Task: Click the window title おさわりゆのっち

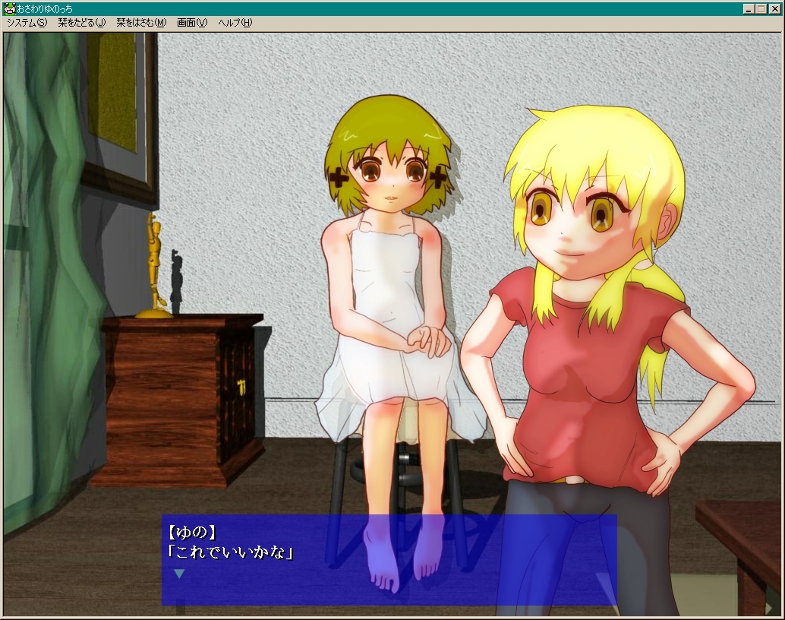Action: click(x=45, y=9)
